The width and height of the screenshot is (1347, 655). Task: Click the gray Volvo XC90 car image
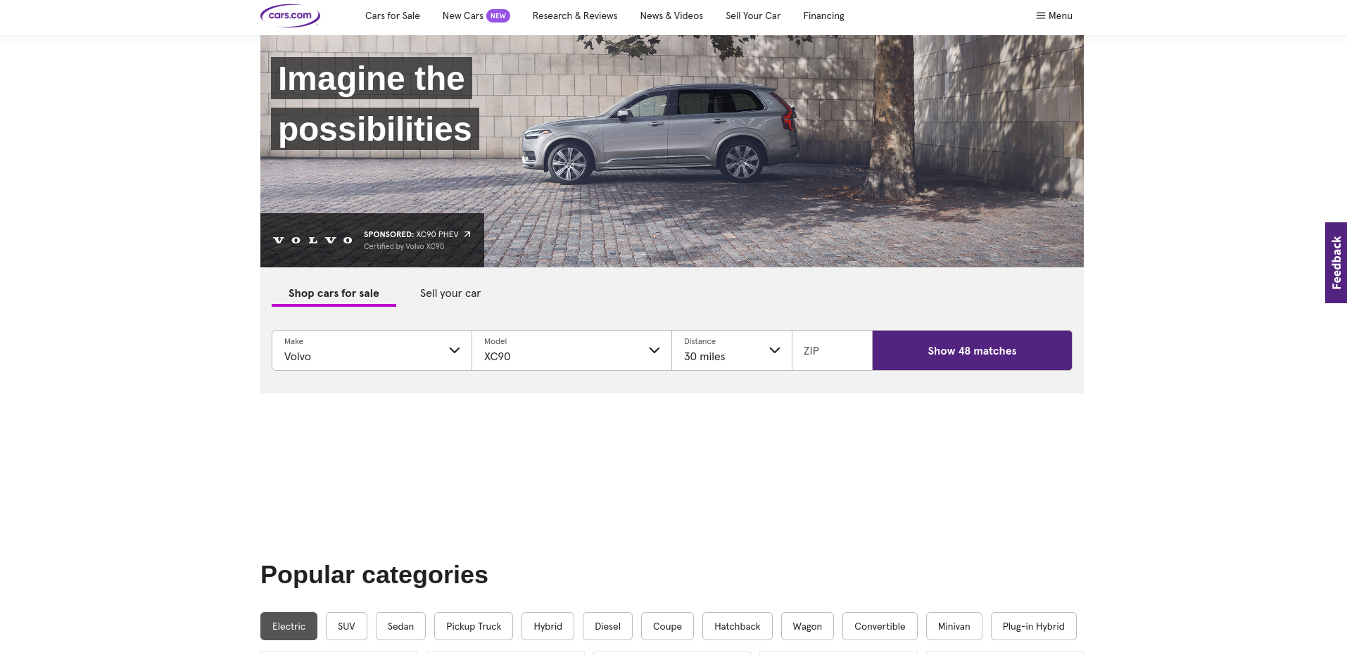[659, 133]
